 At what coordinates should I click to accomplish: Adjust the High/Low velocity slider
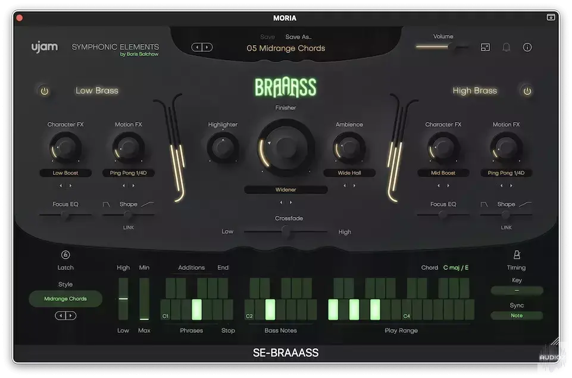point(123,299)
